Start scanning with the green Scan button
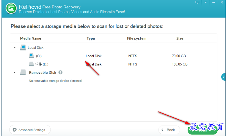 coord(203,130)
